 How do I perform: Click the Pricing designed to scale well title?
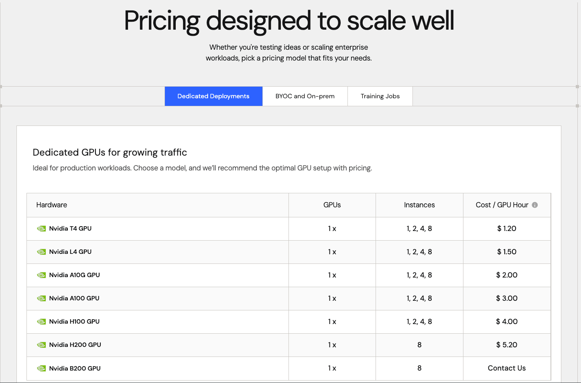[289, 21]
